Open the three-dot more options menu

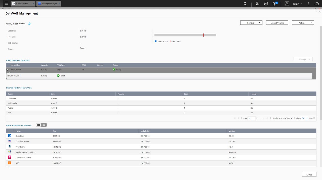[x=308, y=4]
